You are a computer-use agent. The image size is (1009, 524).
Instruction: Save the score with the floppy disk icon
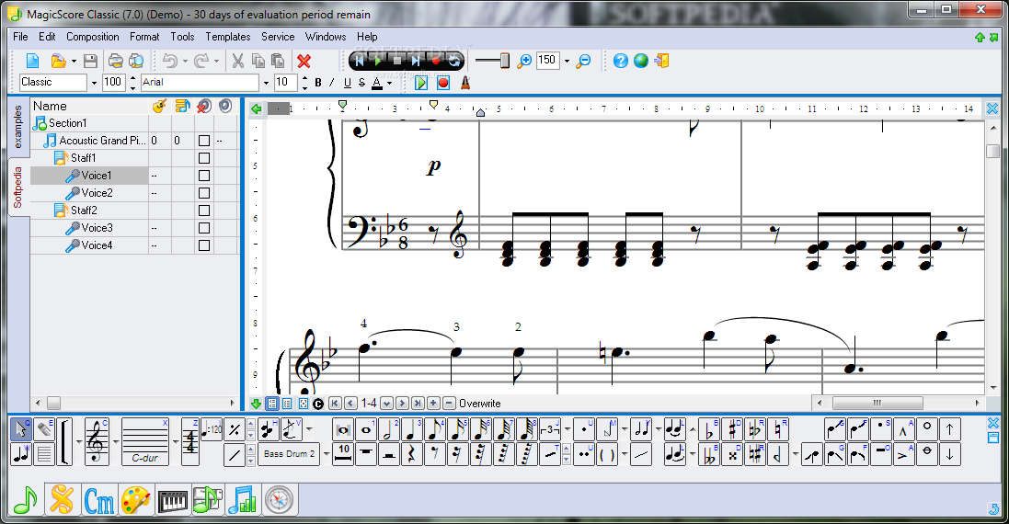coord(90,61)
